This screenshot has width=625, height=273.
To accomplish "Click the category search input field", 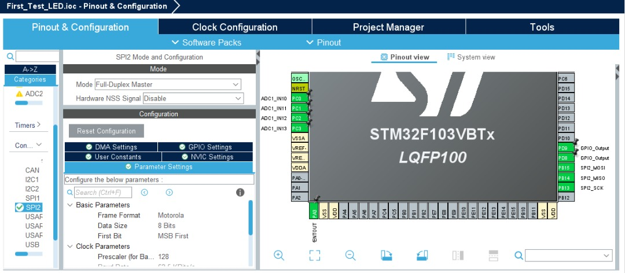I will 37,57.
